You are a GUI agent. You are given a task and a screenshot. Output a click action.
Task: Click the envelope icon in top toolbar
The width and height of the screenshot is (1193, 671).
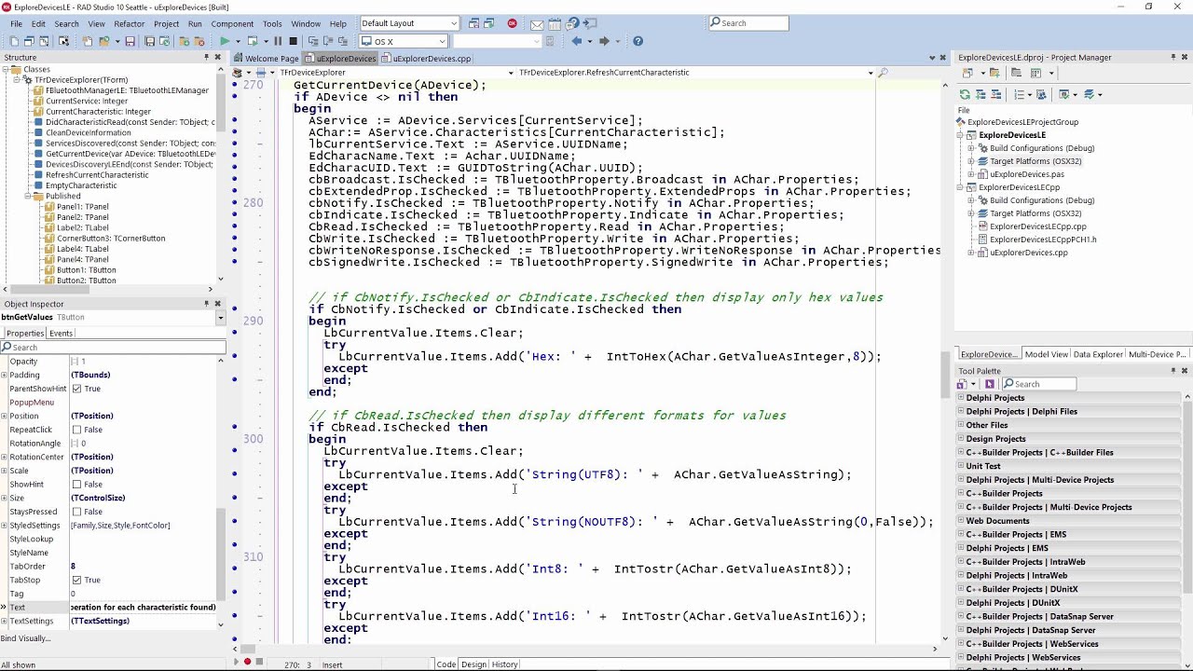coord(538,23)
